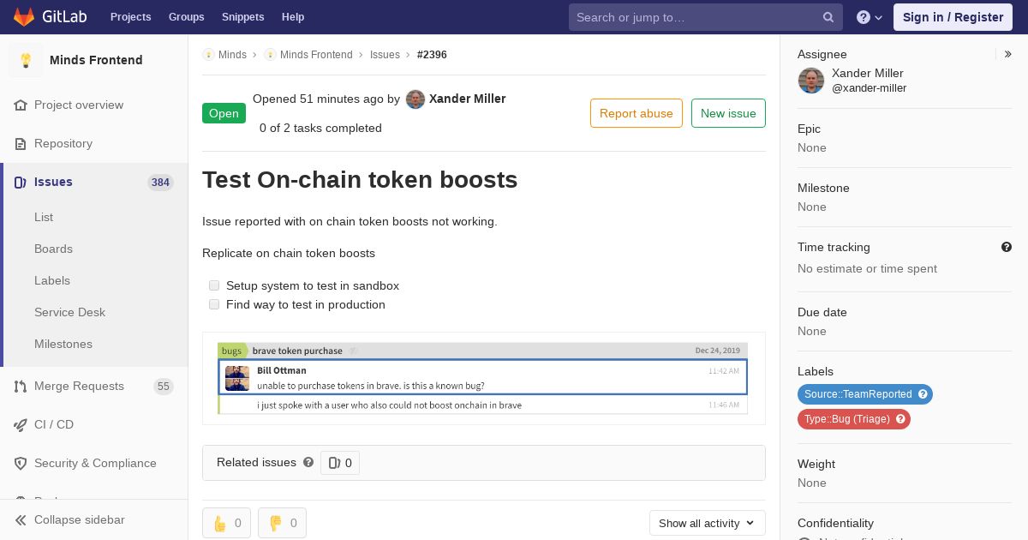The image size is (1028, 540).
Task: Open Help in the top navigation
Action: (293, 17)
